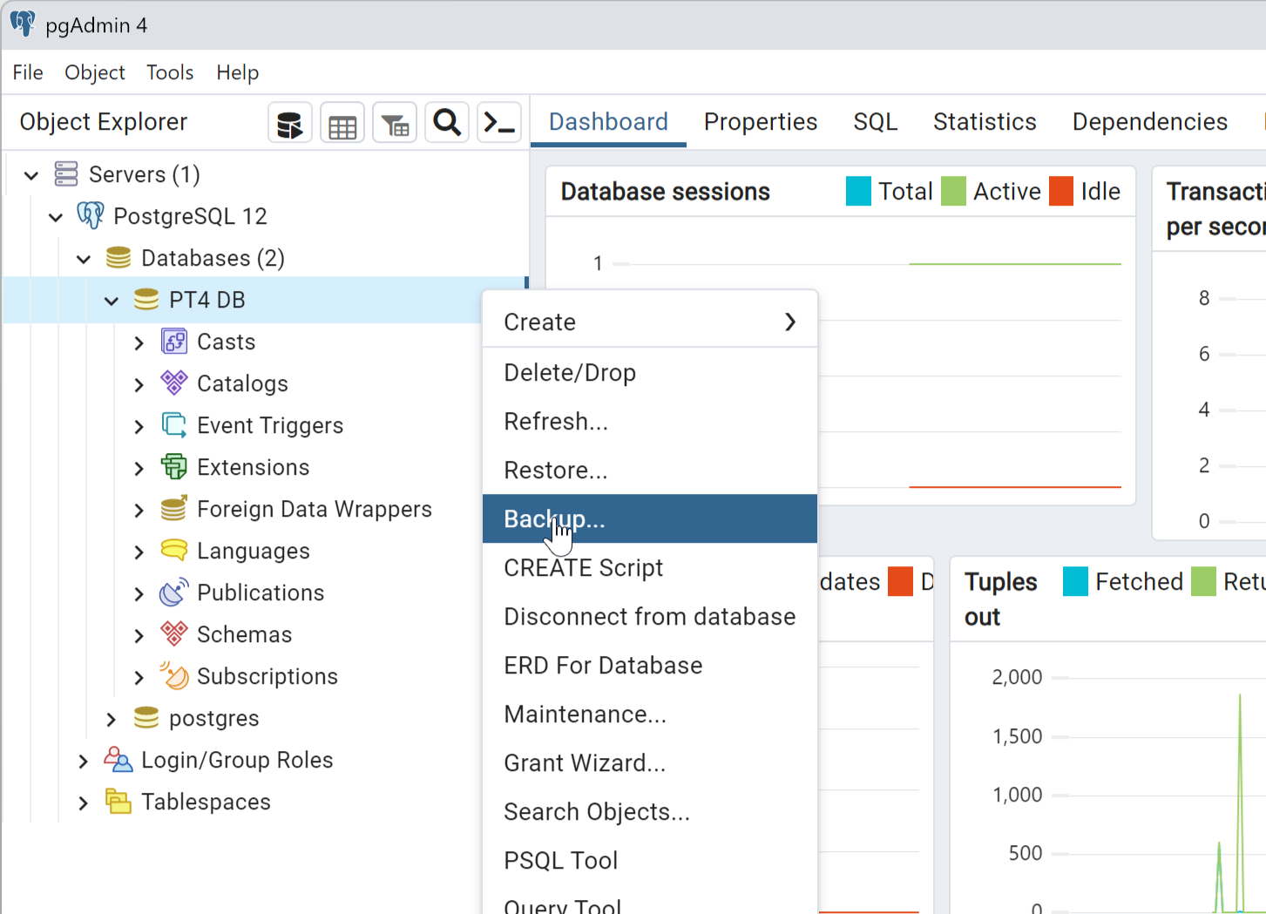
Task: Choose Maintenance... from context menu
Action: coord(650,714)
